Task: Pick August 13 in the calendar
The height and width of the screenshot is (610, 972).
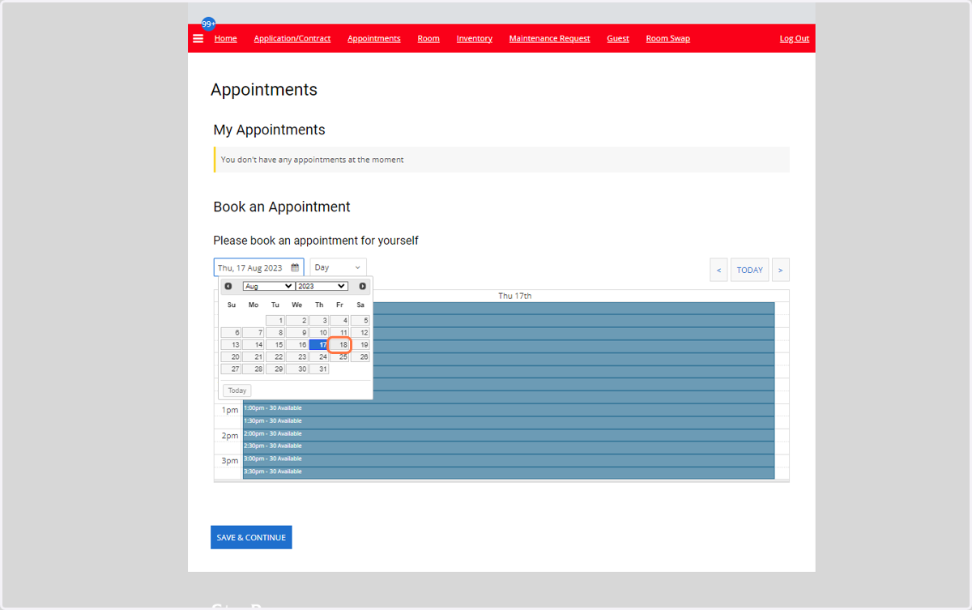Action: pos(231,345)
